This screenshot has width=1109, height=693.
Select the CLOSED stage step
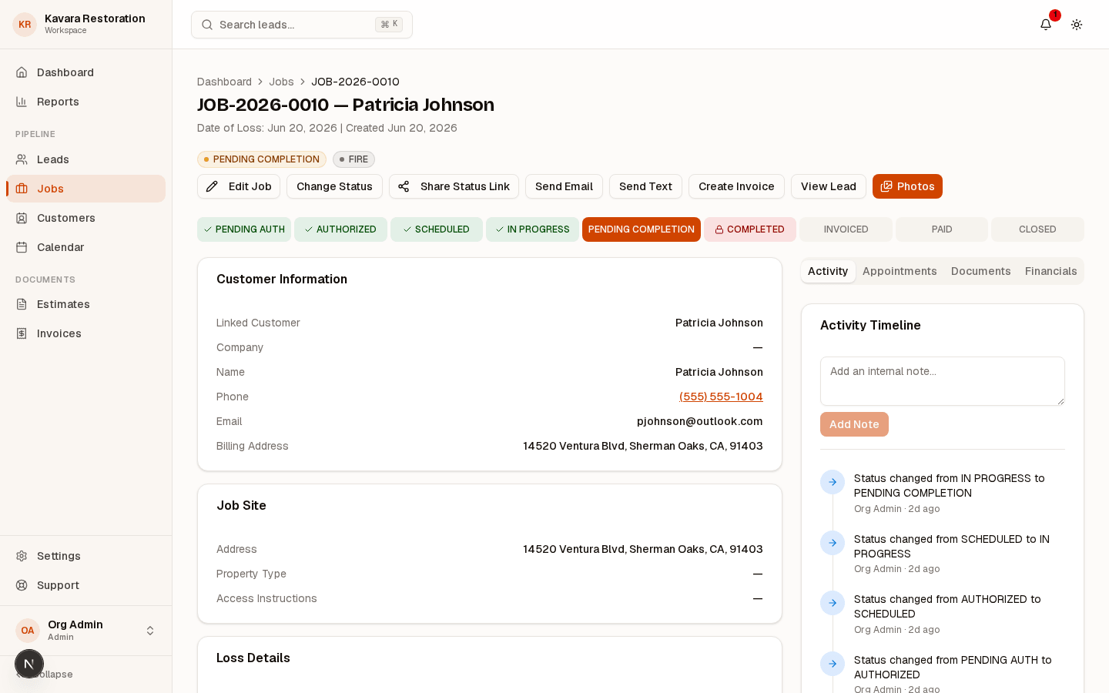(1037, 229)
